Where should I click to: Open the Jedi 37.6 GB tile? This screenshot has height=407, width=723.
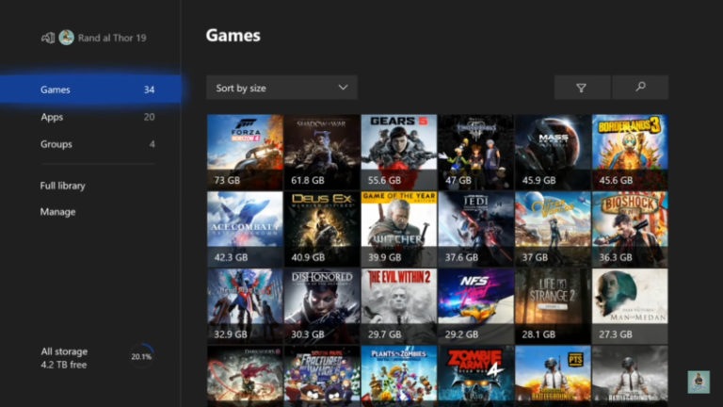[x=475, y=229]
